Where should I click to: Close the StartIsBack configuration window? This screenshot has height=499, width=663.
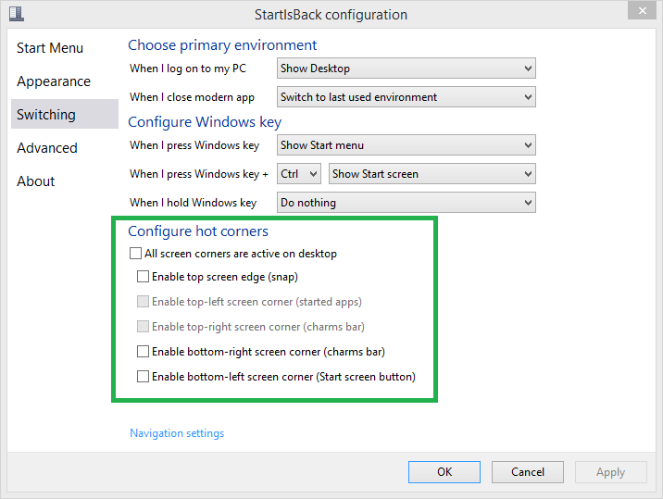642,10
